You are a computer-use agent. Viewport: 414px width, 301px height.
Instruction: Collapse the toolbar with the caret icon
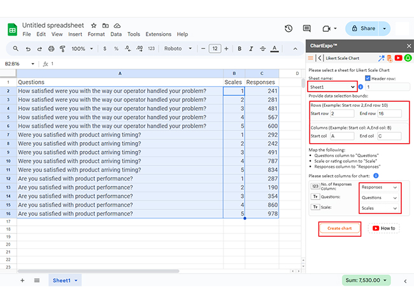(x=295, y=49)
